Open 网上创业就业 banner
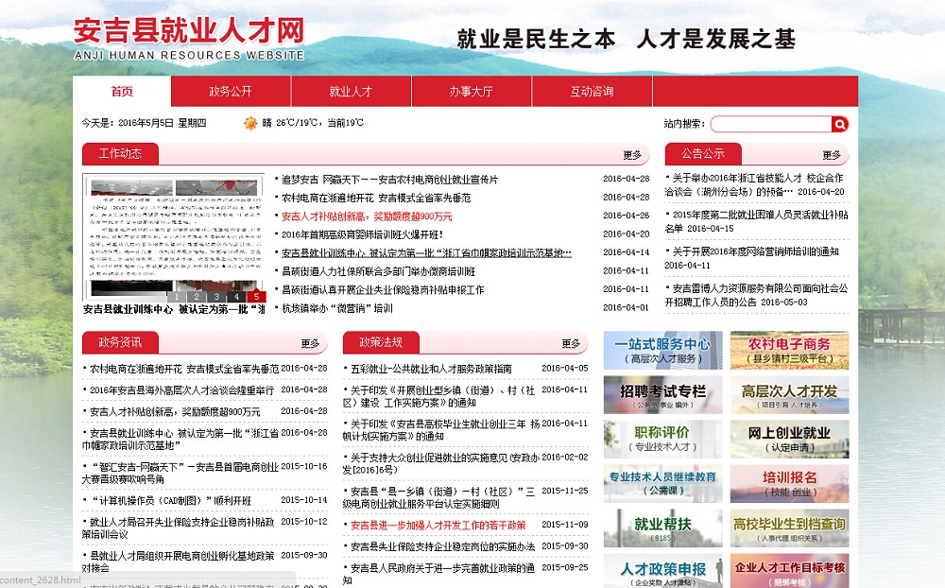The height and width of the screenshot is (588, 945). click(x=789, y=439)
